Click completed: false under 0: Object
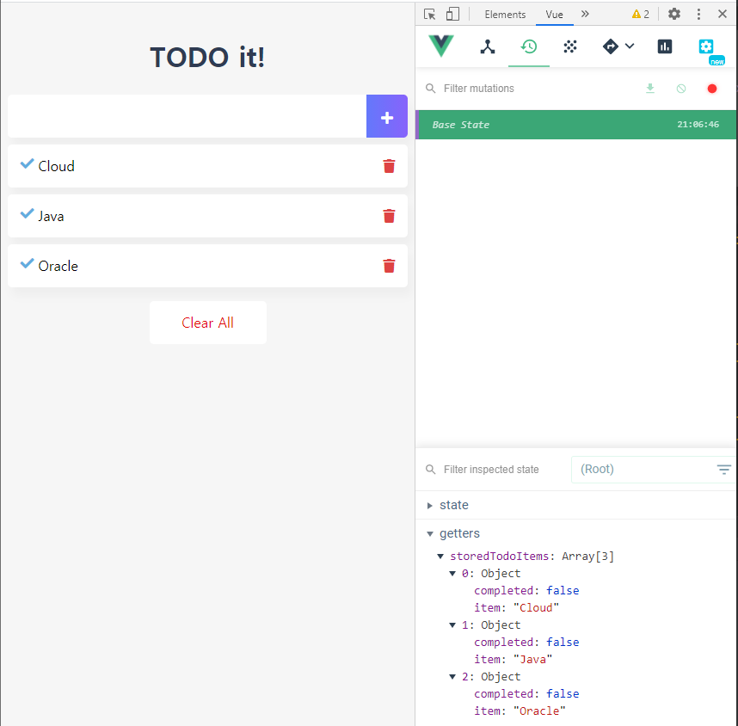738x726 pixels. 526,590
